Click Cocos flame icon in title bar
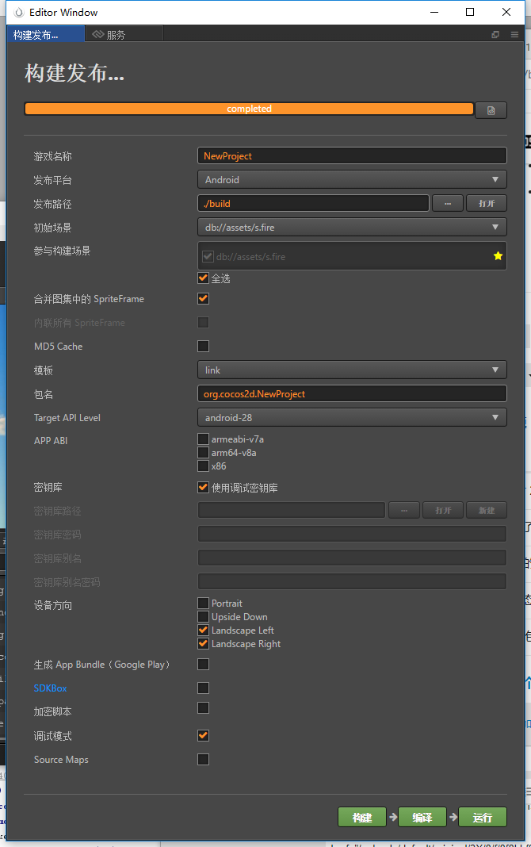Image resolution: width=531 pixels, height=847 pixels. click(19, 12)
